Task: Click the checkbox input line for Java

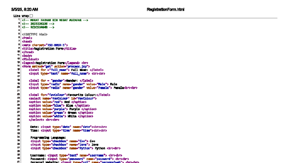Action: tap(64, 145)
